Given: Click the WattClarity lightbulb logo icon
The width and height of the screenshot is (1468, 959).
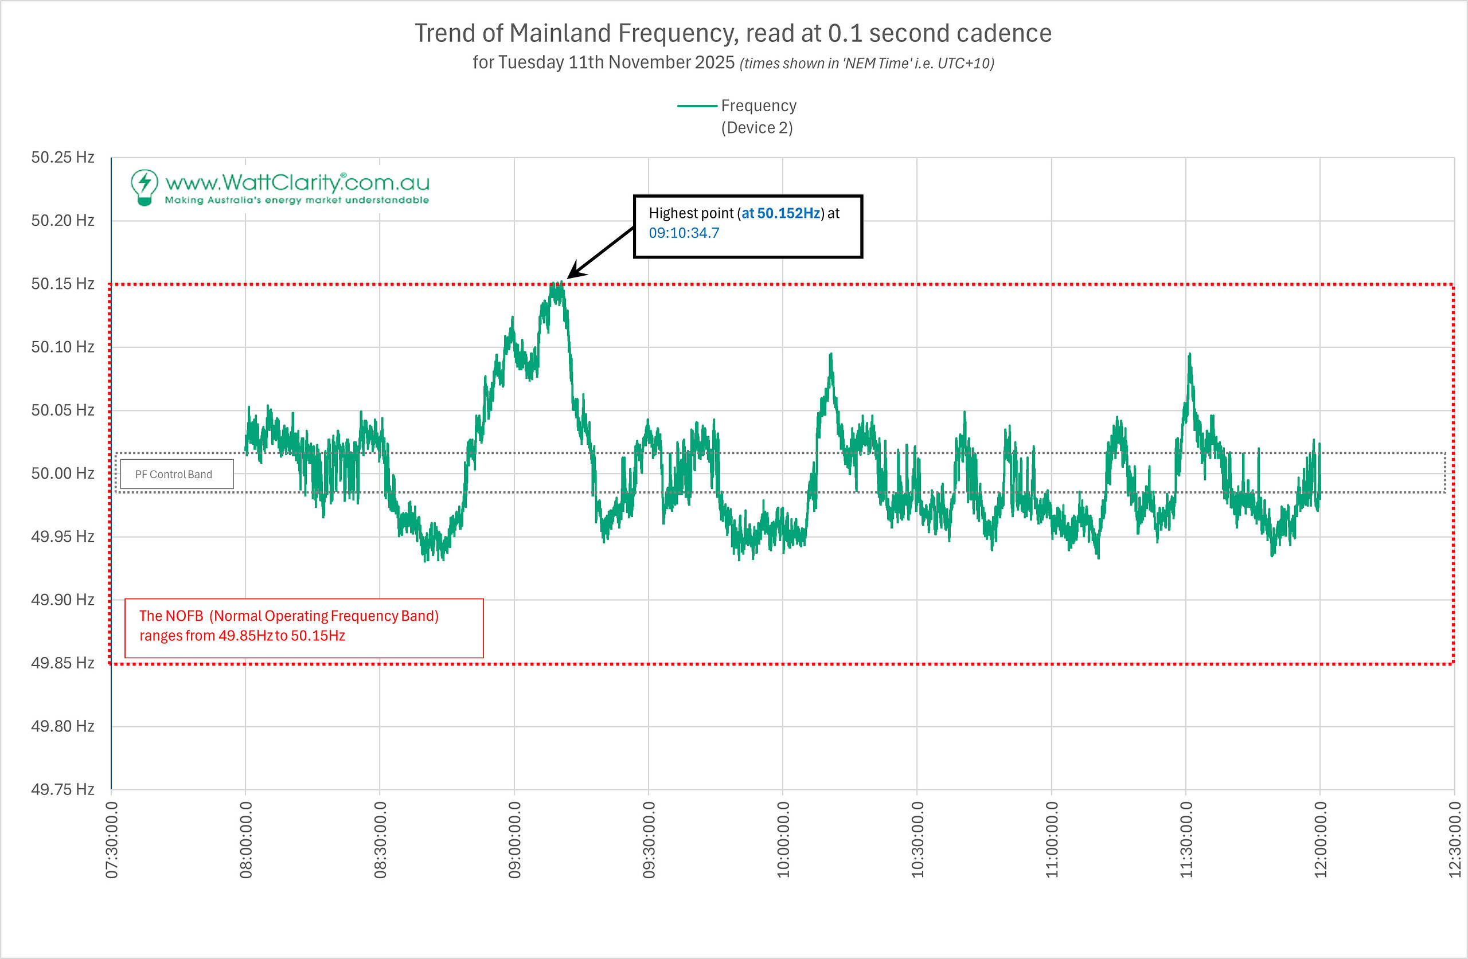Looking at the screenshot, I should (x=145, y=187).
